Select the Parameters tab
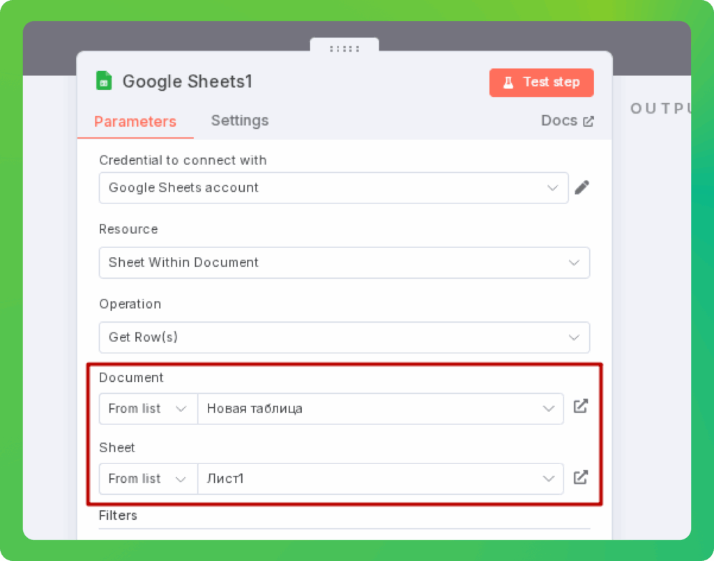The width and height of the screenshot is (714, 561). [x=135, y=121]
